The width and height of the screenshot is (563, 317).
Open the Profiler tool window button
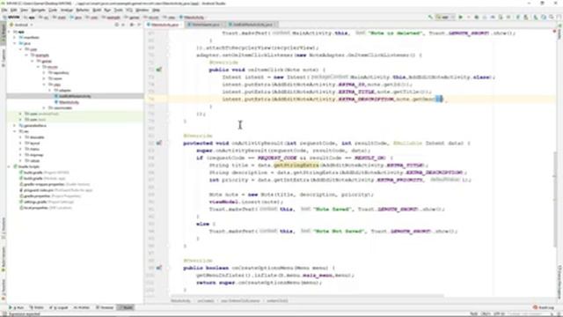pyautogui.click(x=82, y=307)
